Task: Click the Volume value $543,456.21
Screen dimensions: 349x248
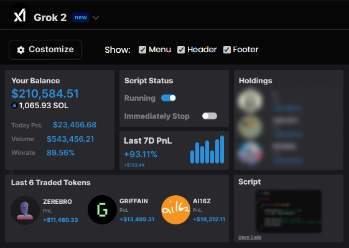Action: tap(70, 139)
